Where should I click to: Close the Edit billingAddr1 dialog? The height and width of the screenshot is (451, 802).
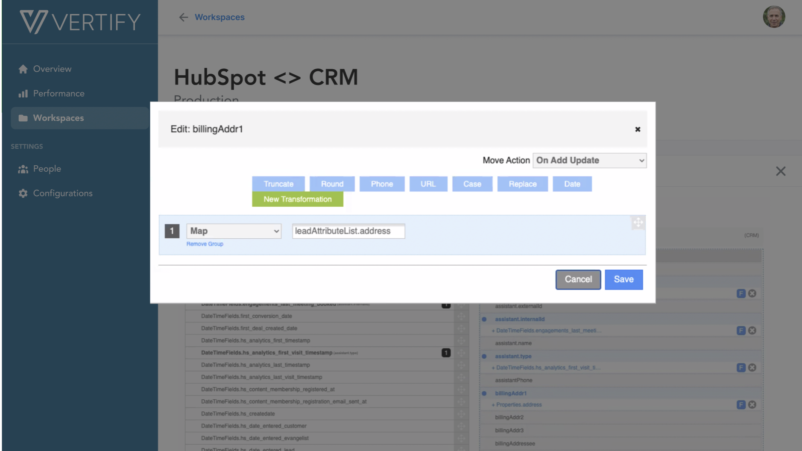[x=637, y=129]
